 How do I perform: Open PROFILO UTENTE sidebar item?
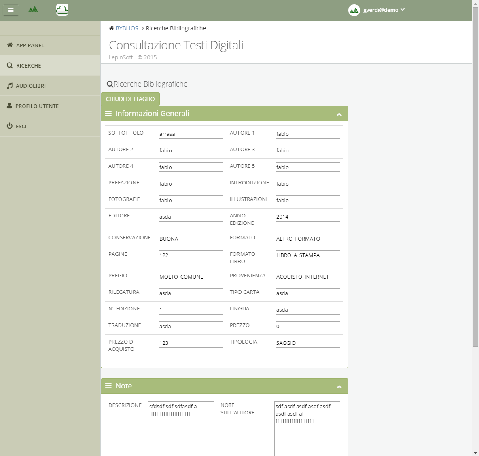[50, 106]
